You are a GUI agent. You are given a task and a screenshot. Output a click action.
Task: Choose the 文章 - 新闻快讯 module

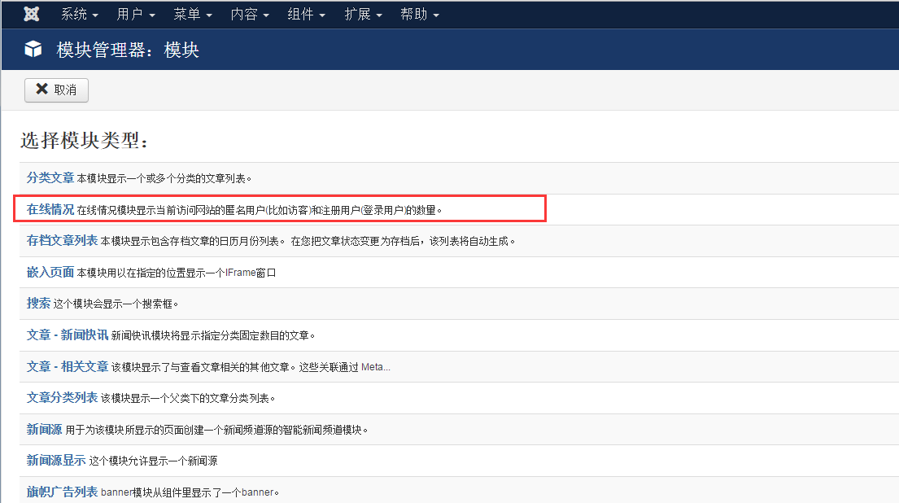68,335
